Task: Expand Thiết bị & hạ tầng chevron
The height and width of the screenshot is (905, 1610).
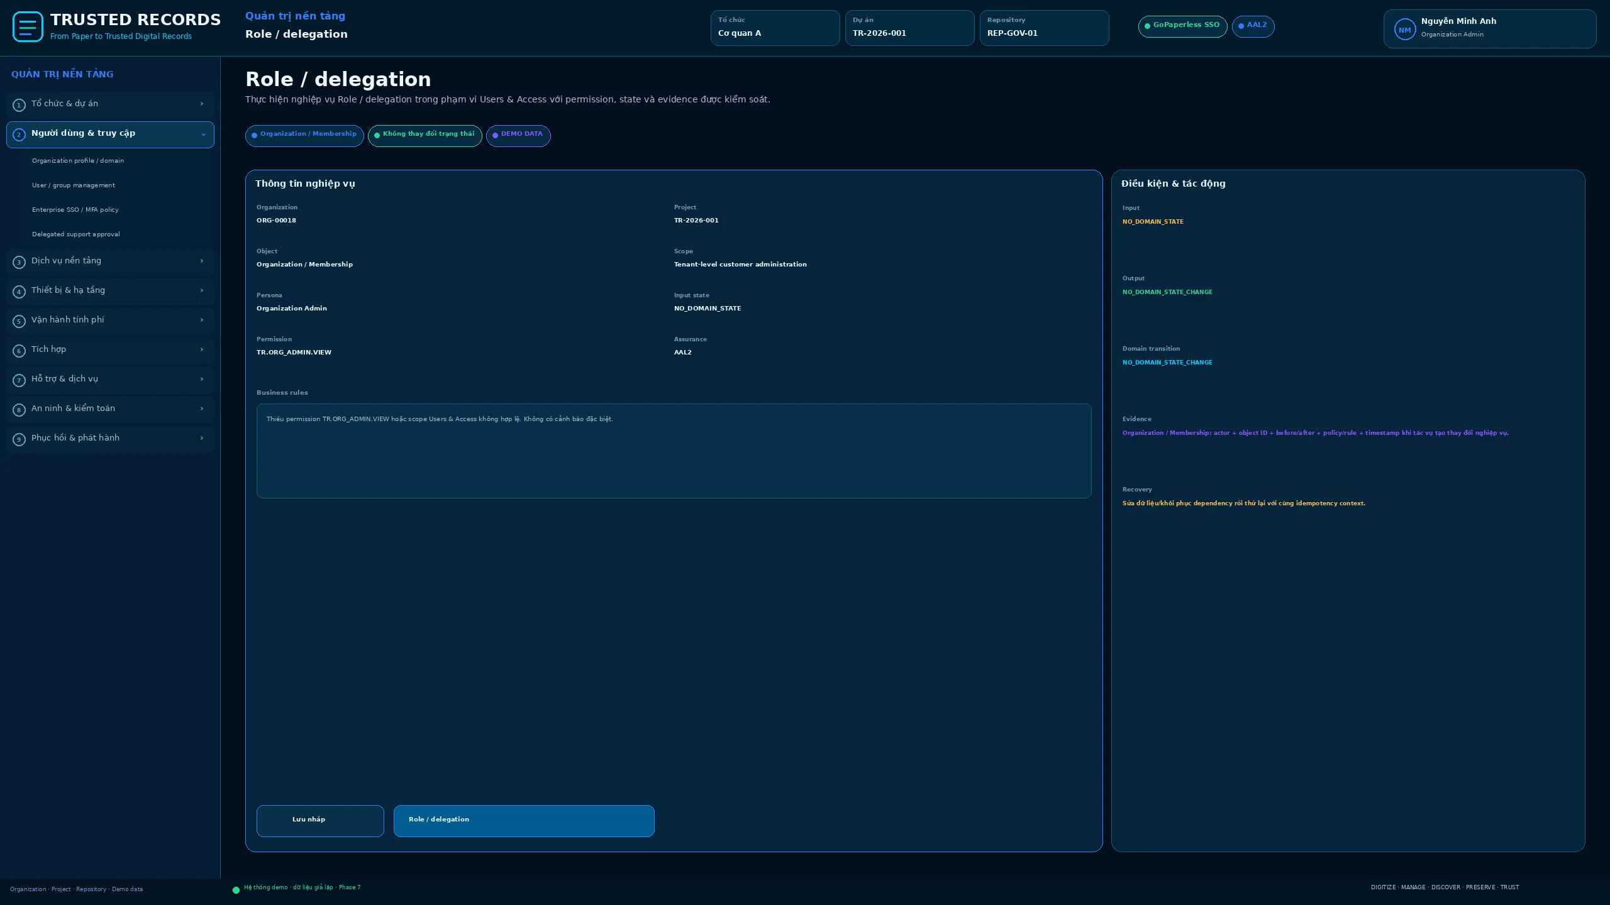Action: click(202, 290)
